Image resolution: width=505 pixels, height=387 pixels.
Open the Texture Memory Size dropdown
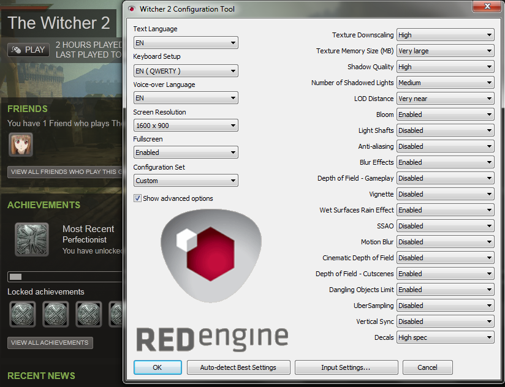coord(446,51)
